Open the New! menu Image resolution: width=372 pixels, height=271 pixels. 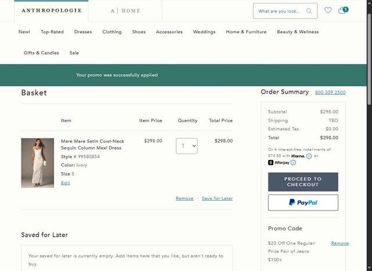[x=24, y=32]
